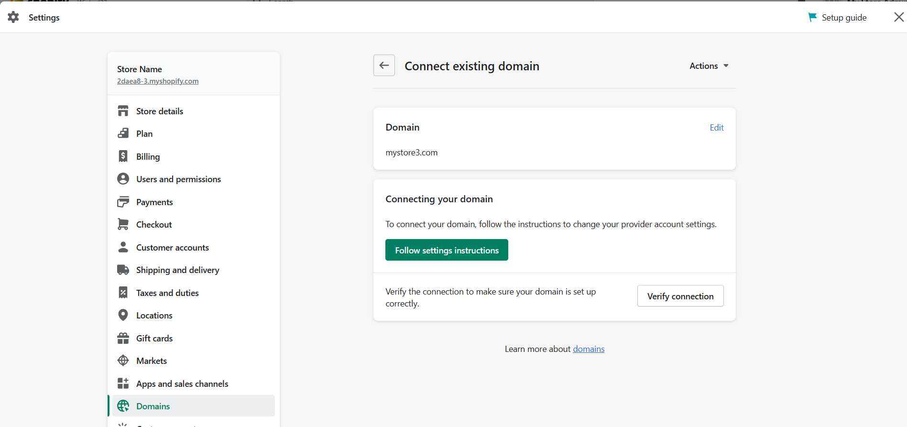The width and height of the screenshot is (907, 427).
Task: Click the mystore3.com domain text
Action: [x=412, y=153]
